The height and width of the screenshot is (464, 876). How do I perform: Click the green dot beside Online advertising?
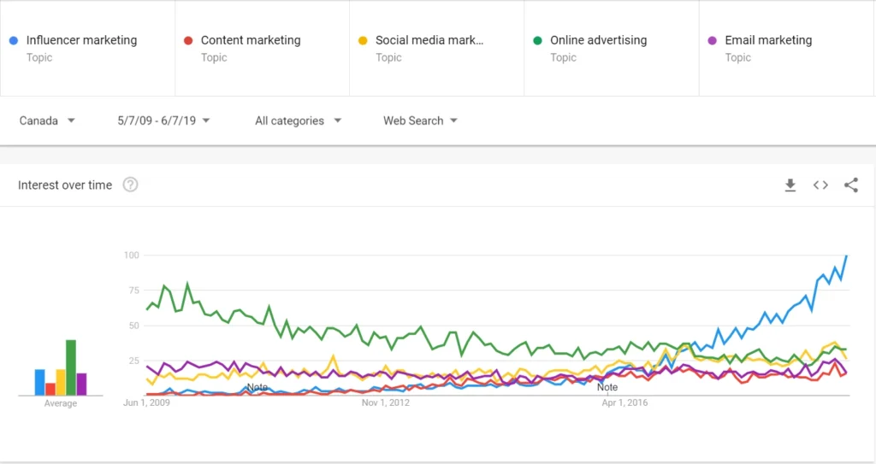537,40
